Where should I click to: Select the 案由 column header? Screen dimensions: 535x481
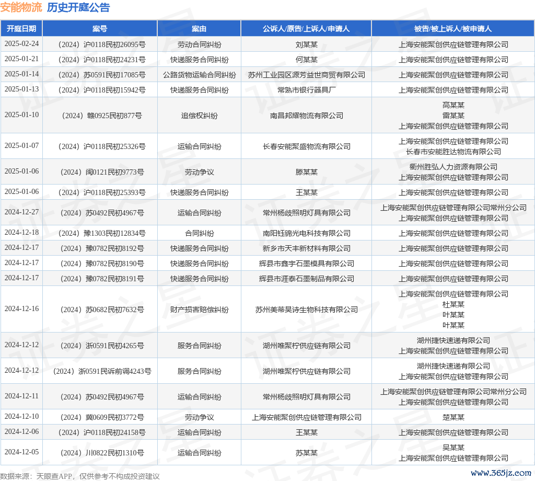199,29
